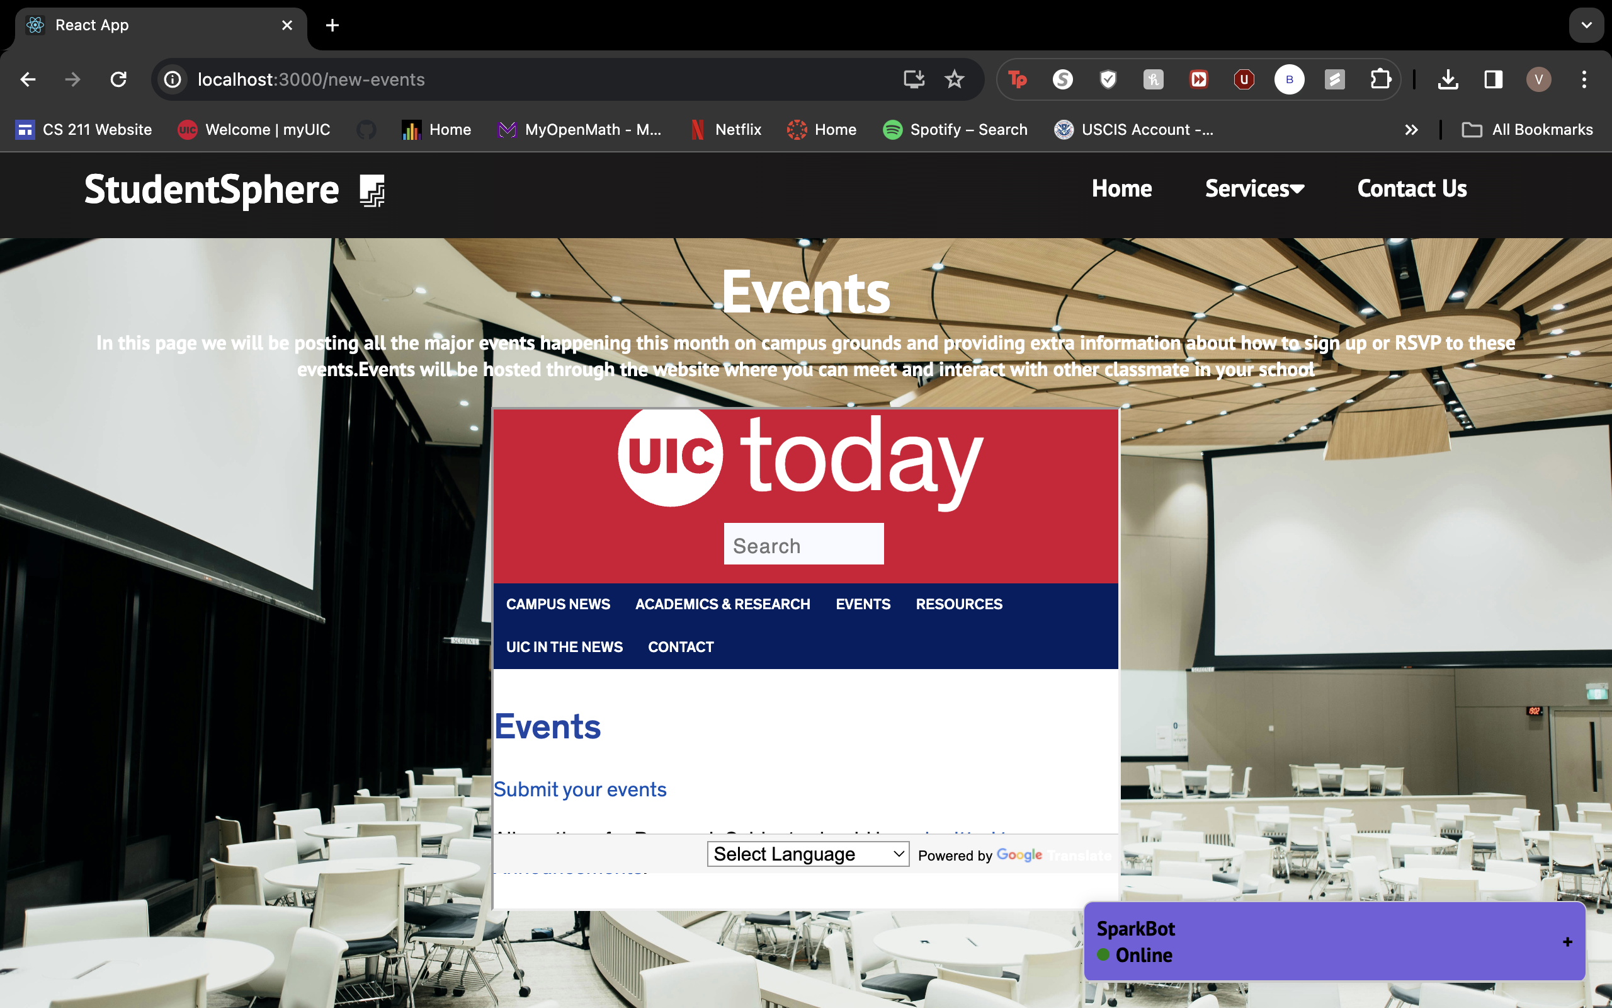
Task: Go to the Home navigation link
Action: [x=1121, y=188]
